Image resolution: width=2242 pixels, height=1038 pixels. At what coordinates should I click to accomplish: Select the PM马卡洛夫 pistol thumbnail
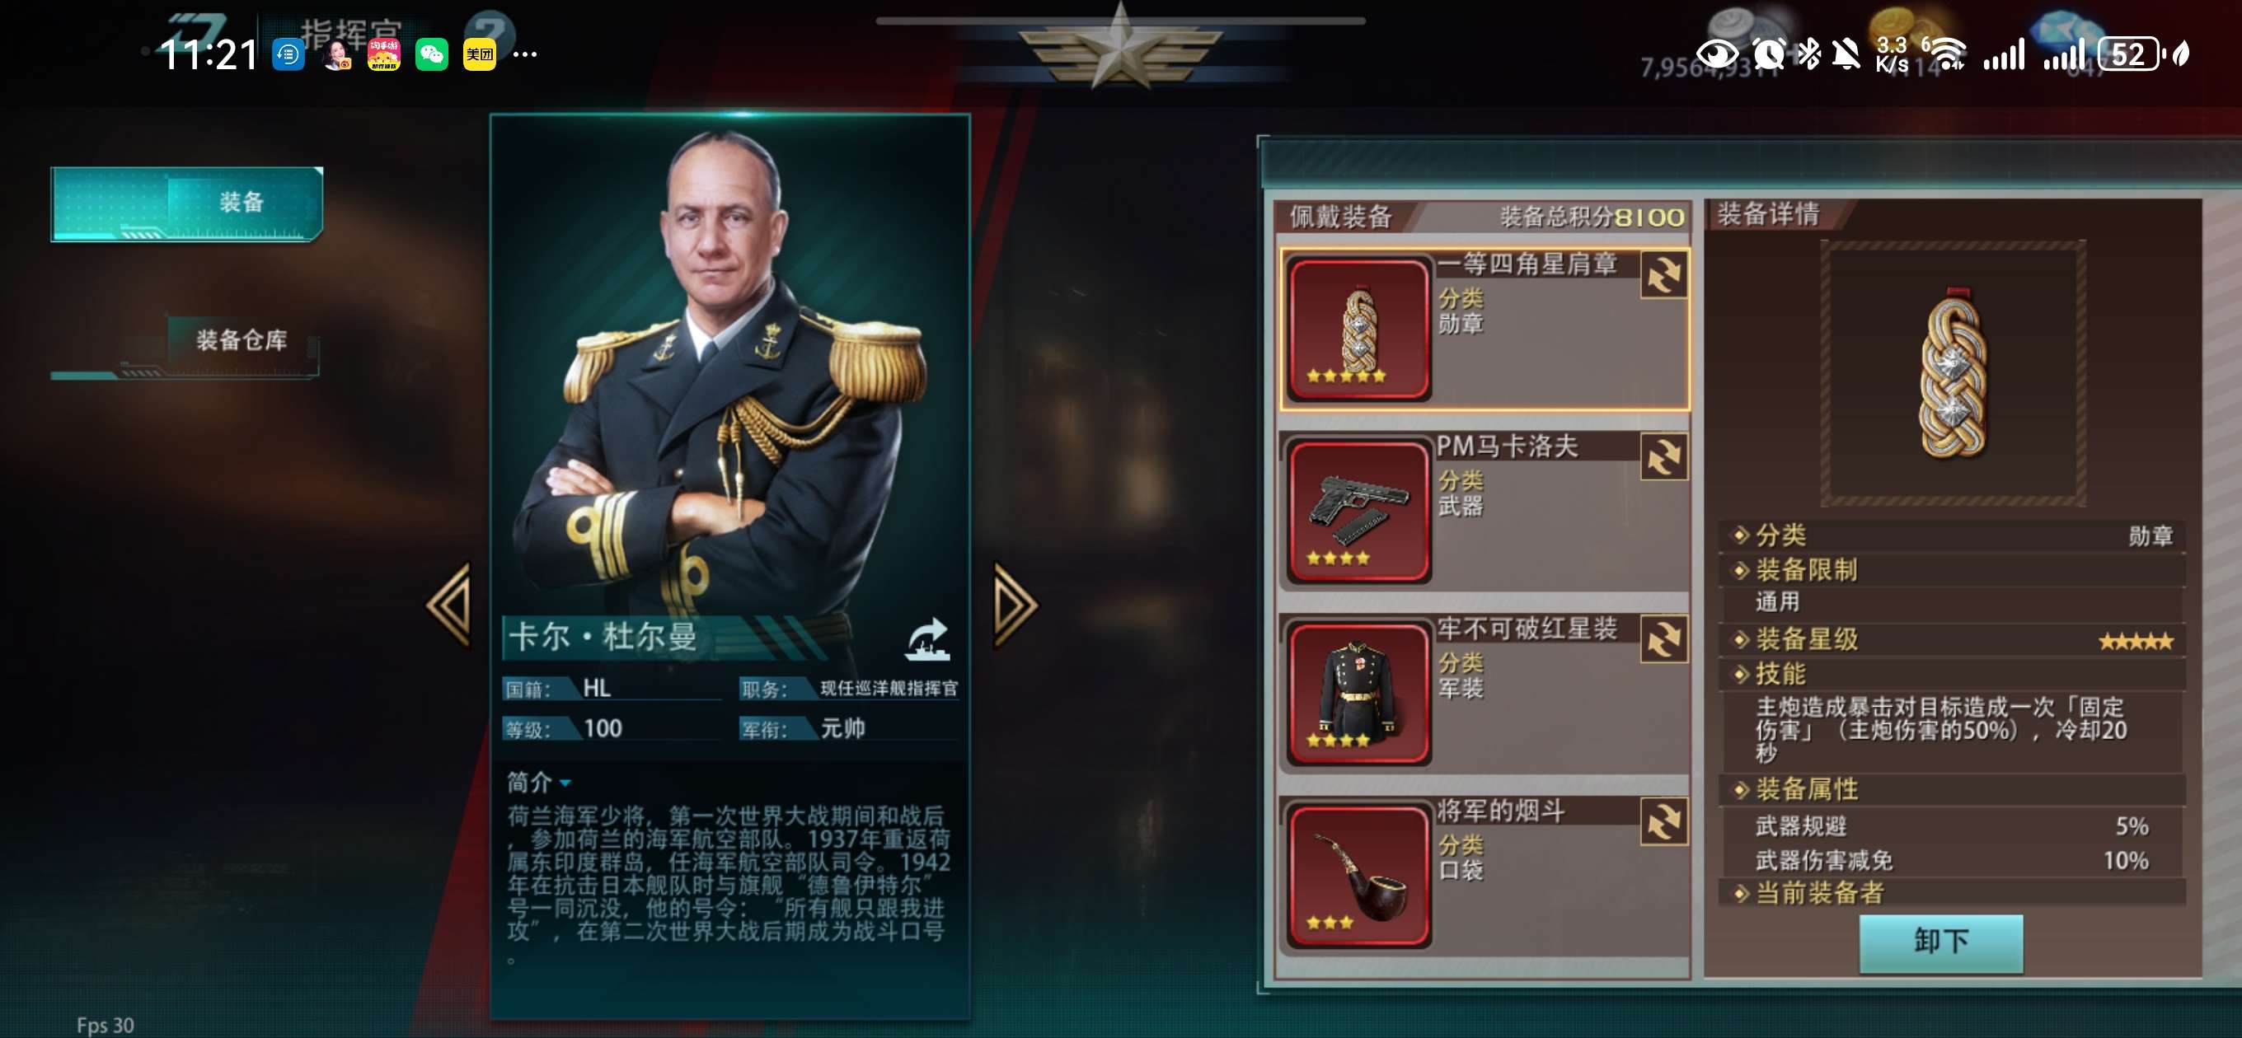point(1358,511)
